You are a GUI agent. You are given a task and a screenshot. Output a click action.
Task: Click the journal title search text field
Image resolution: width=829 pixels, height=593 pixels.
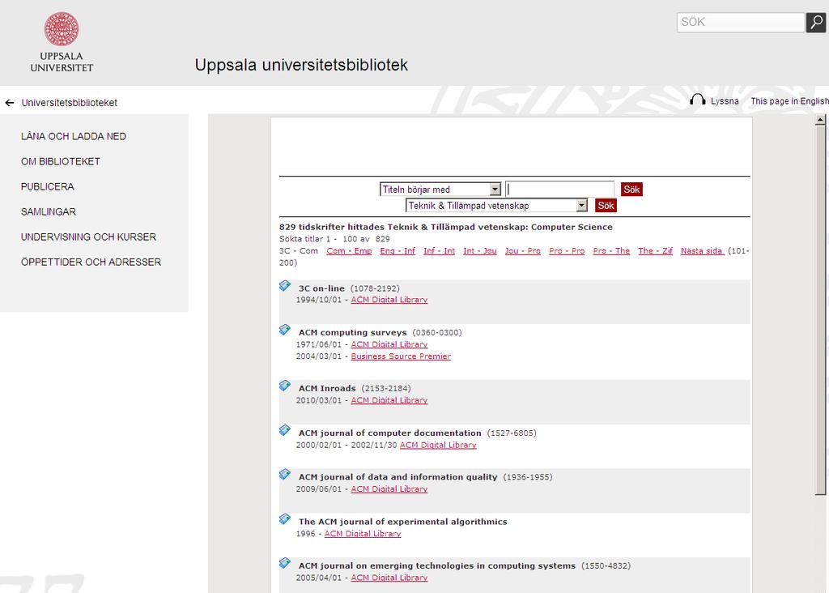[x=560, y=190]
